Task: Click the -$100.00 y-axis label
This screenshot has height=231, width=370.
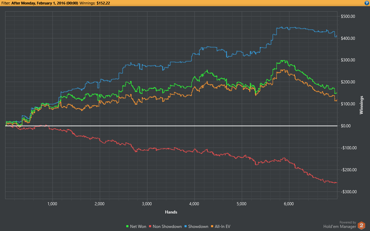Action: point(348,148)
